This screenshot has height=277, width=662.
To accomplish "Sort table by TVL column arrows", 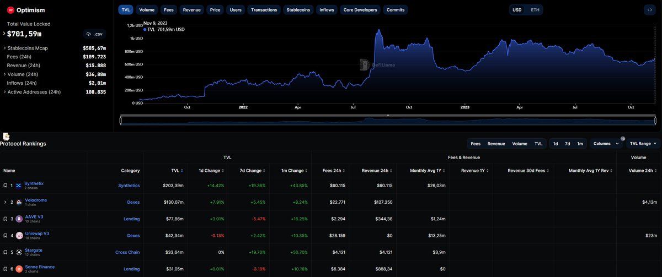I will [x=181, y=171].
